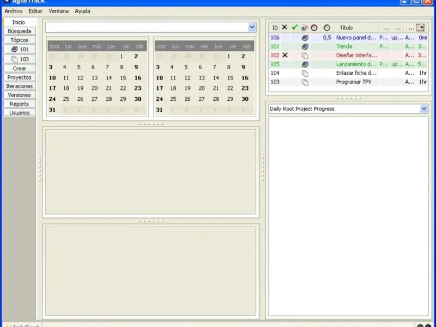Select day 9 in the right calendar
Screen dimensions: 436x327
[x=243, y=67]
